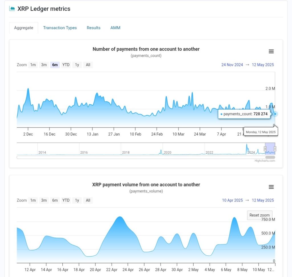The width and height of the screenshot is (292, 277).
Task: Click the payments_count 728 274 tooltip
Action: pyautogui.click(x=244, y=114)
